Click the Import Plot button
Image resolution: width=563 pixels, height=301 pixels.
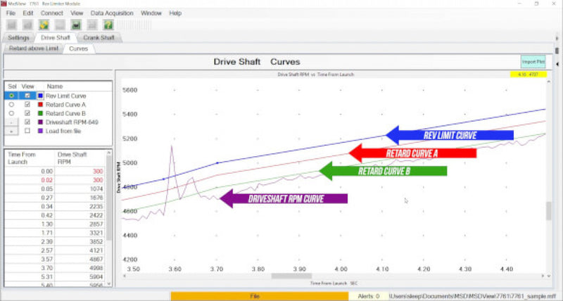pyautogui.click(x=533, y=62)
